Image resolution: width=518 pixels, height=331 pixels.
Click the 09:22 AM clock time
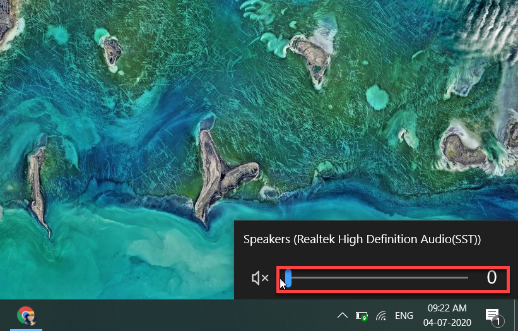click(447, 308)
